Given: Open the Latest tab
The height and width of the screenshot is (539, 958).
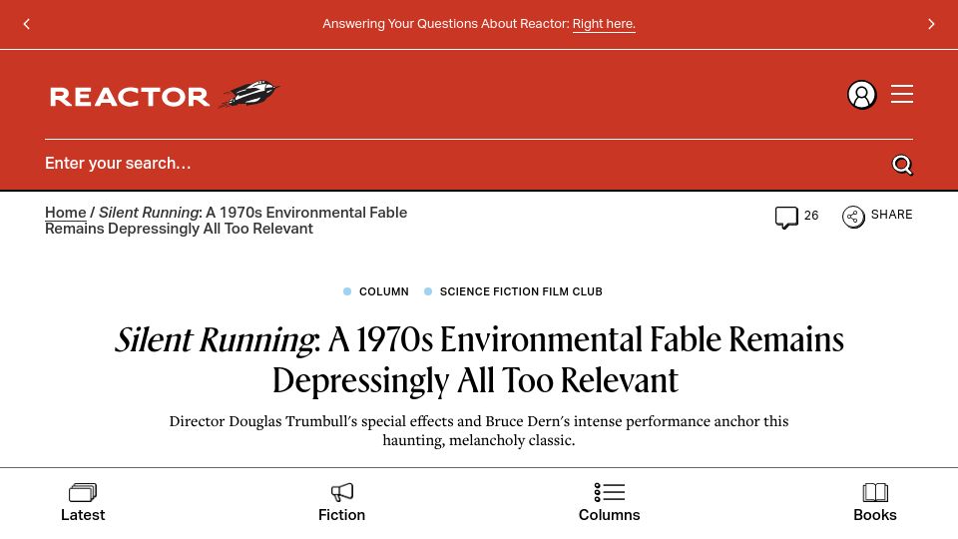Looking at the screenshot, I should (83, 503).
